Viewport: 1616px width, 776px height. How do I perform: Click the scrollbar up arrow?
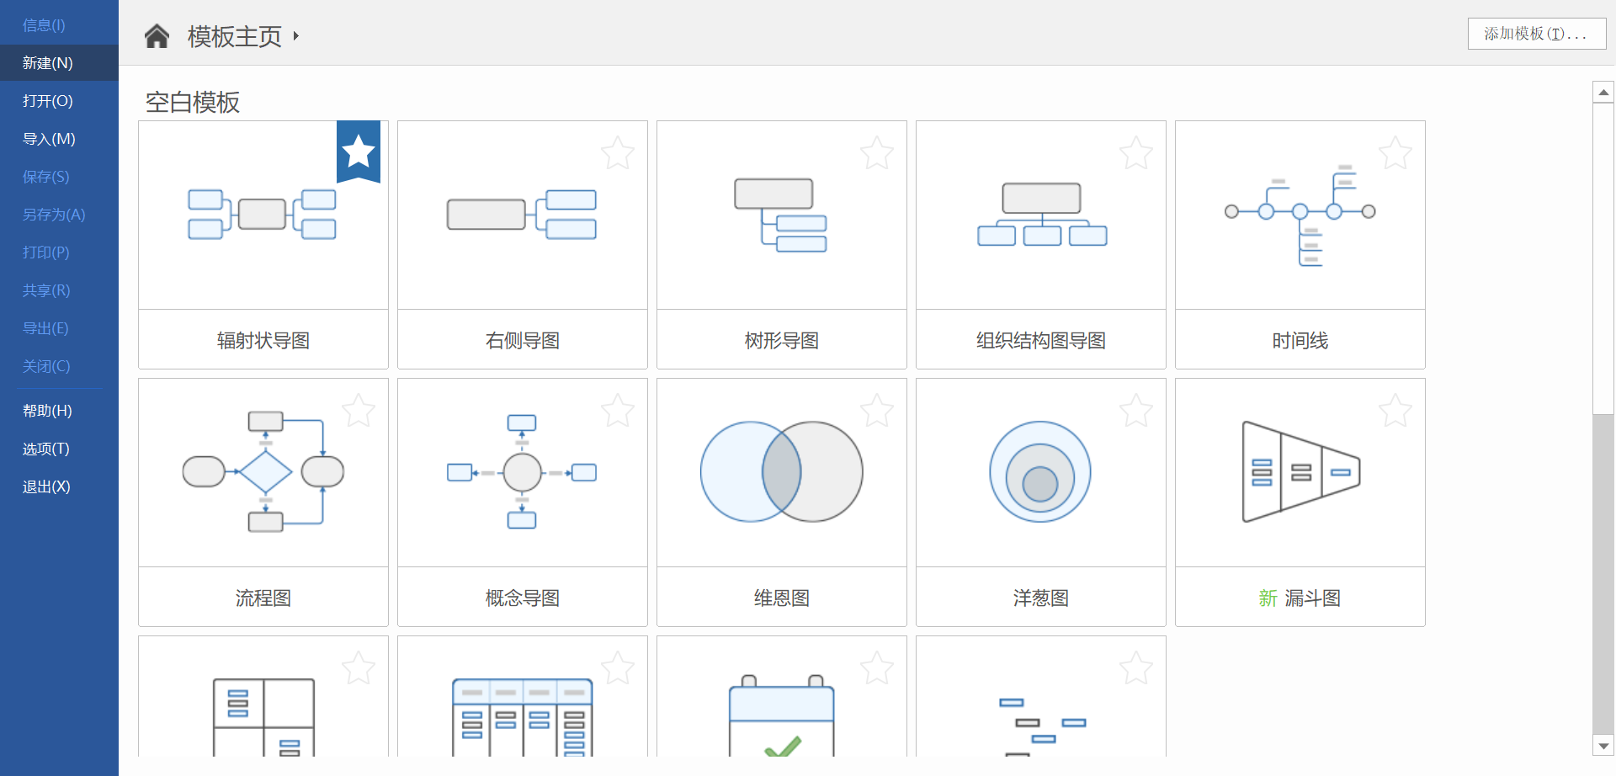1603,92
